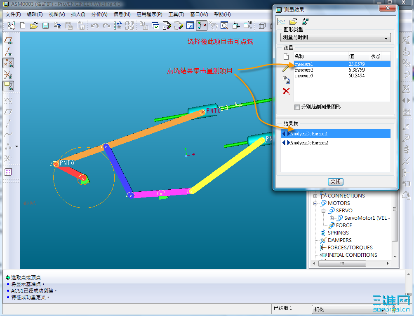Click the graph plot icon in 测量结果 dialog

(x=281, y=22)
